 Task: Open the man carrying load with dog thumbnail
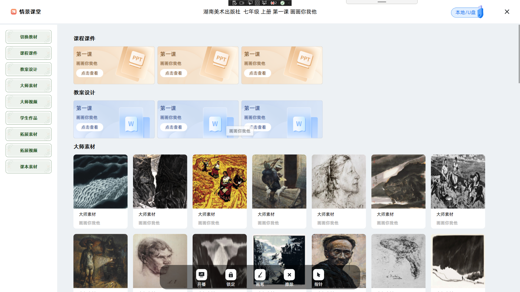(x=279, y=181)
